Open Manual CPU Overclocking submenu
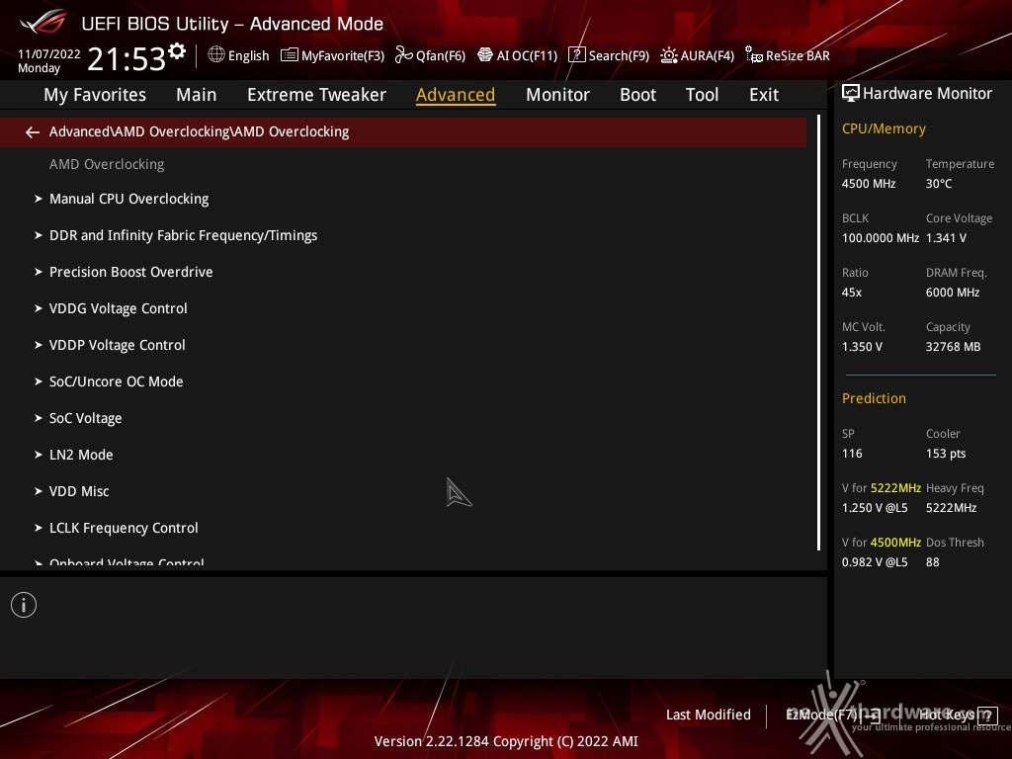The image size is (1012, 759). [129, 199]
